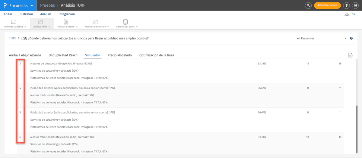Open Análisis de texto icon
The width and height of the screenshot is (362, 158).
click(x=66, y=22)
